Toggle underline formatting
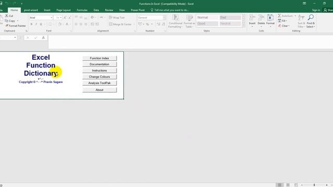Viewport: 333px width, 187px height. tap(41, 24)
